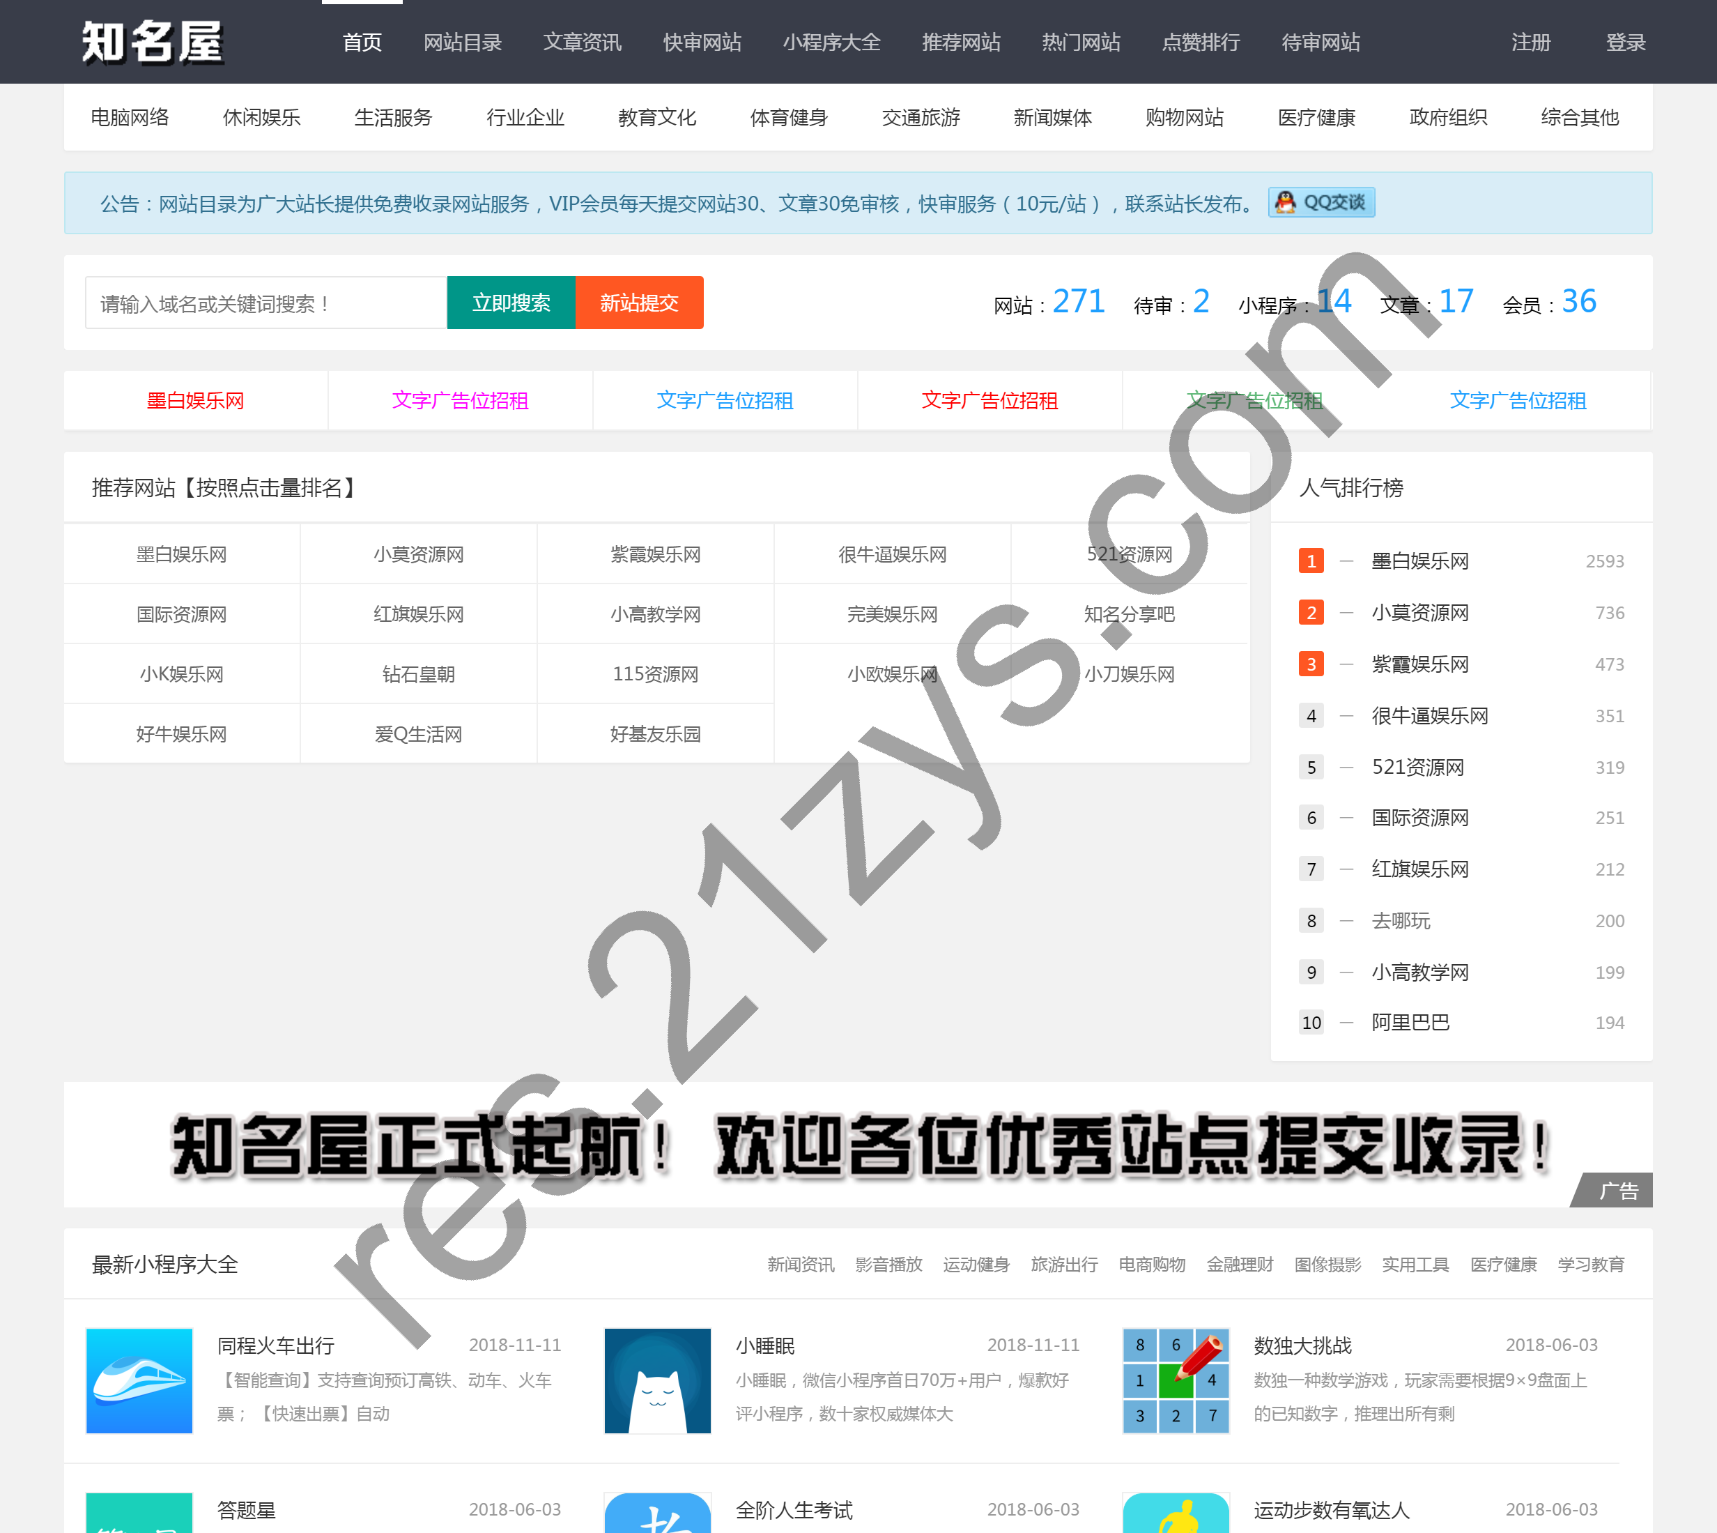Select the 休闲娱乐 category
1717x1533 pixels.
[x=262, y=117]
